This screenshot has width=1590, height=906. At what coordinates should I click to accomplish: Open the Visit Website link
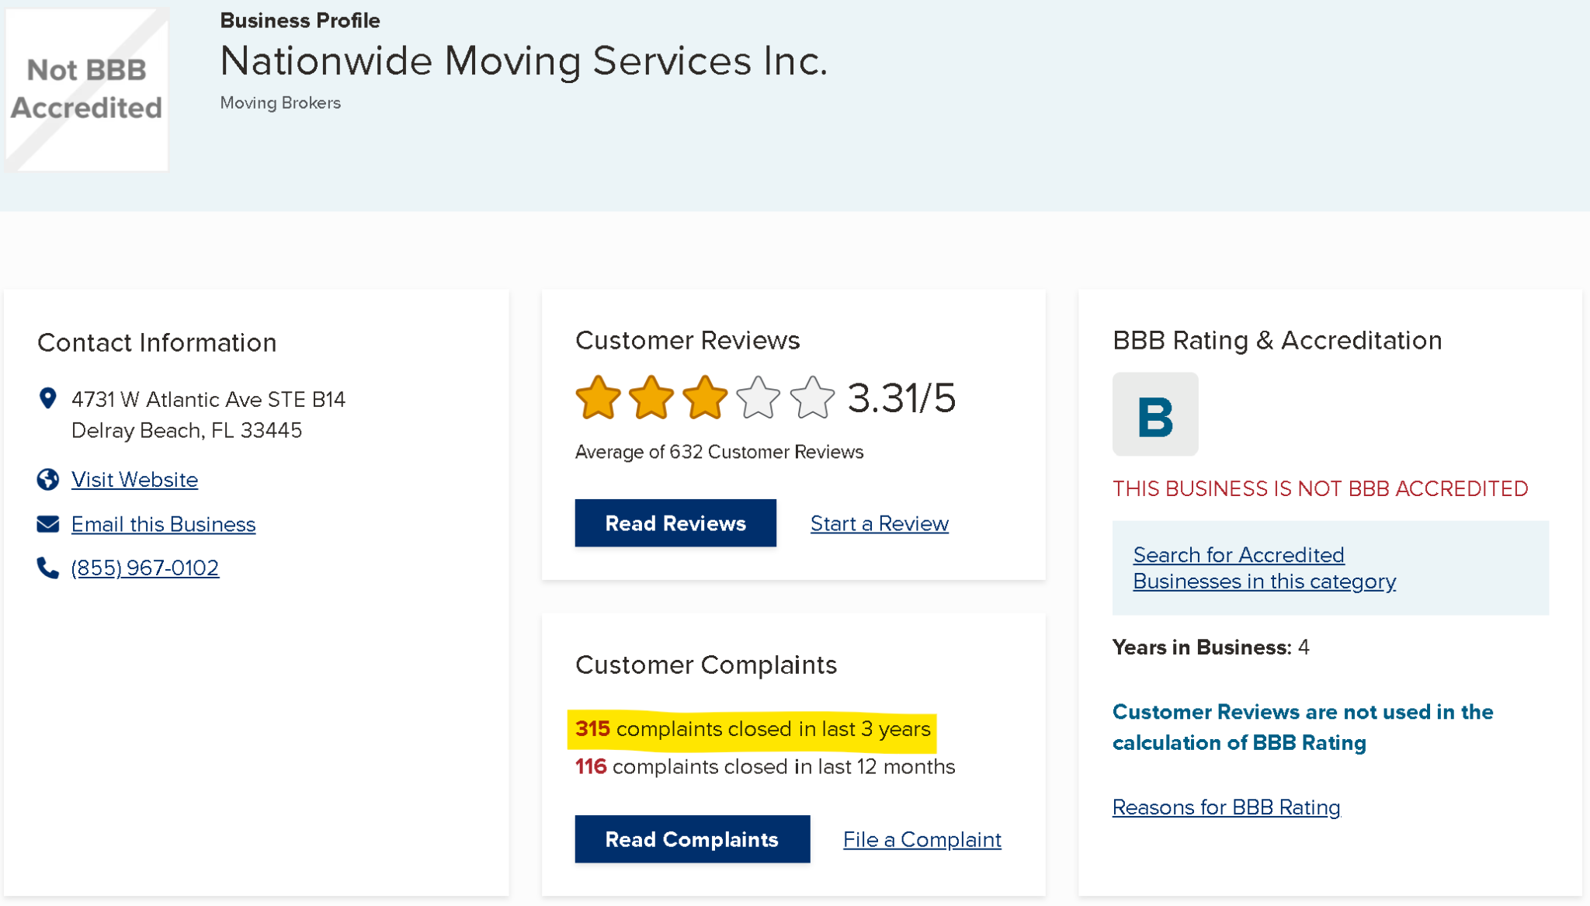click(x=134, y=480)
